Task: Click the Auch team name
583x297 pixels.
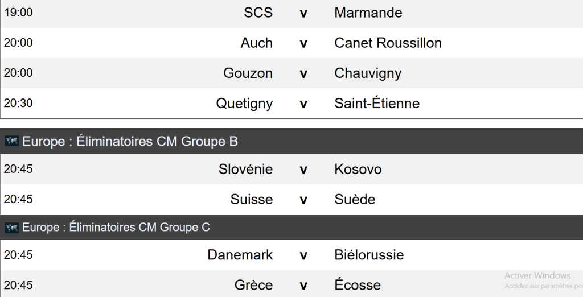Action: tap(256, 43)
